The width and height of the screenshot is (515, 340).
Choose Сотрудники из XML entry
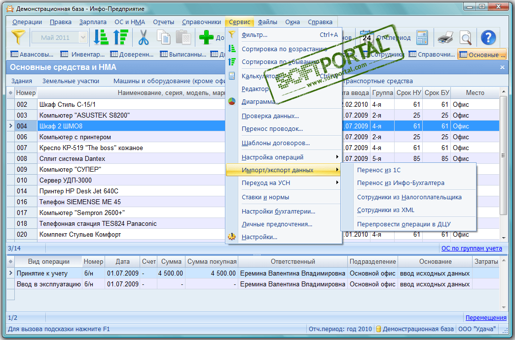pyautogui.click(x=408, y=210)
